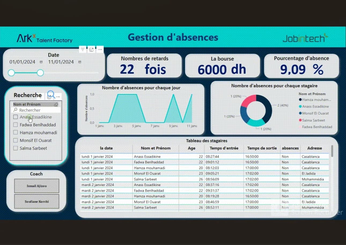Sort table by Temps d'entrée column header
346x245 pixels.
pos(224,148)
